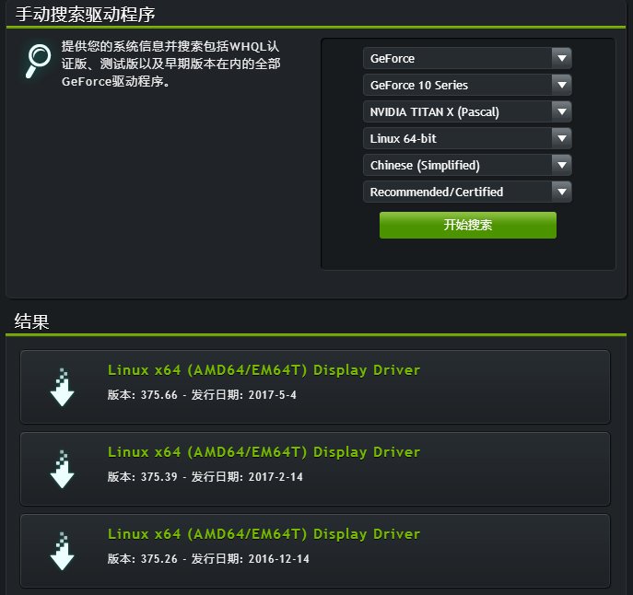The width and height of the screenshot is (633, 595).
Task: Open the NVIDIA TITAN X (Pascal) dropdown
Action: (x=467, y=111)
